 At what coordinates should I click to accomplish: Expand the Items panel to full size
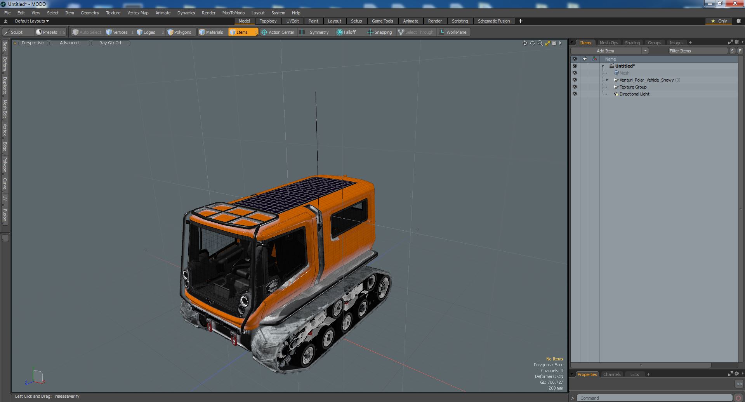(x=730, y=42)
